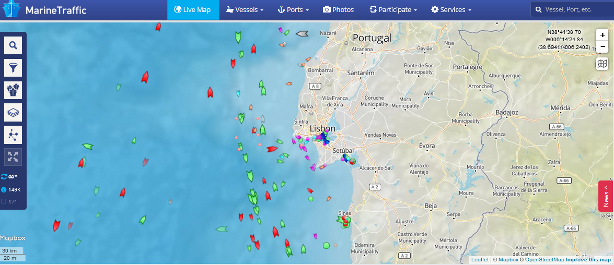Image resolution: width=614 pixels, height=265 pixels.
Task: Expand the Ports dropdown menu
Action: click(x=293, y=10)
